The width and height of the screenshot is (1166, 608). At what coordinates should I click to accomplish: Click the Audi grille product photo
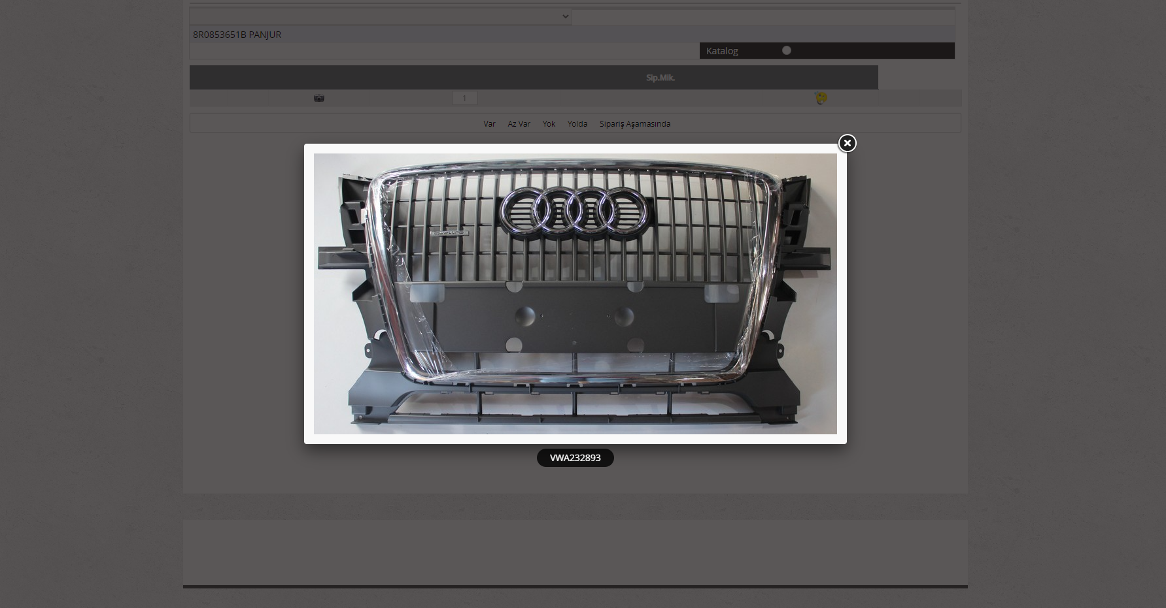(575, 294)
